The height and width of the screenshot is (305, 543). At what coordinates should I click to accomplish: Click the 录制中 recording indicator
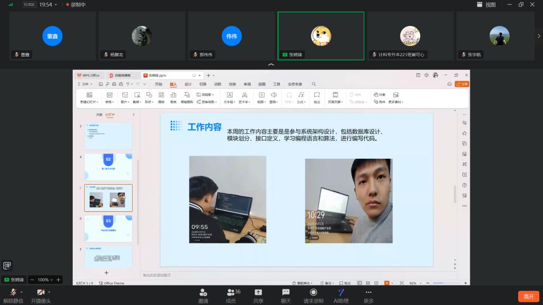click(75, 4)
